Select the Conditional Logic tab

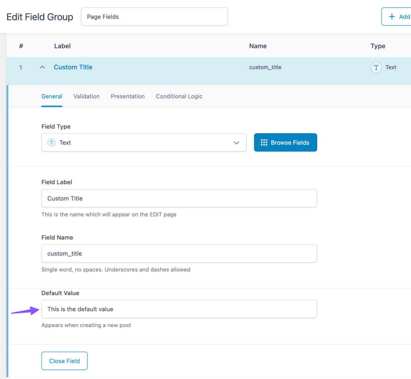click(x=179, y=96)
